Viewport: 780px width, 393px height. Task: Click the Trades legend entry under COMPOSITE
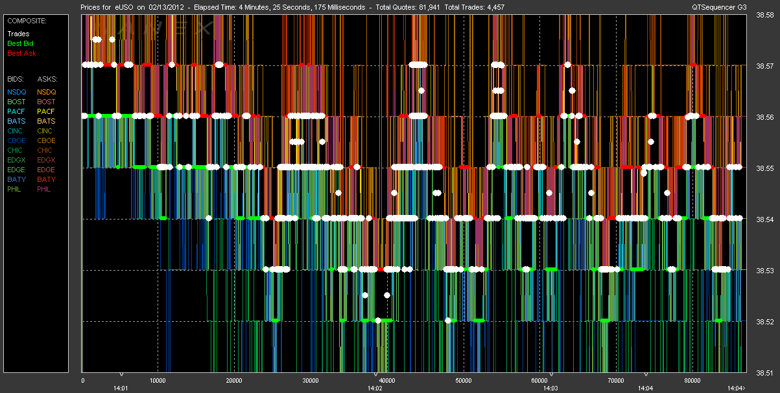click(18, 34)
